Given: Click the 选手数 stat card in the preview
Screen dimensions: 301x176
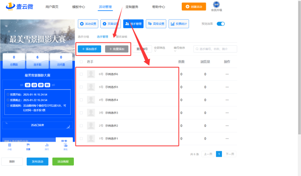Looking at the screenshot, I should (x=37, y=61).
